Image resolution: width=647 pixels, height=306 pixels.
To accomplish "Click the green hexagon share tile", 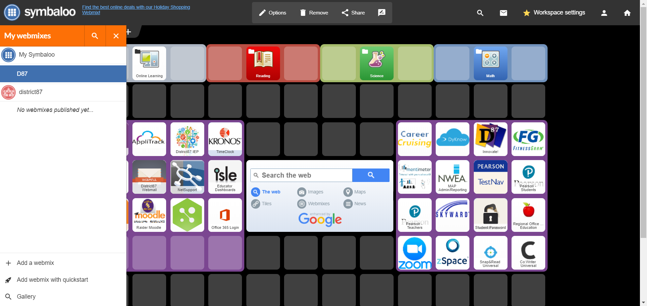I will click(187, 215).
